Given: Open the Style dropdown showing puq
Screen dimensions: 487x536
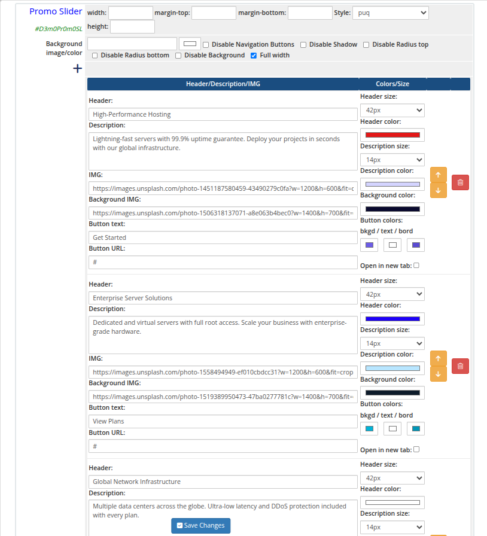Looking at the screenshot, I should [390, 13].
